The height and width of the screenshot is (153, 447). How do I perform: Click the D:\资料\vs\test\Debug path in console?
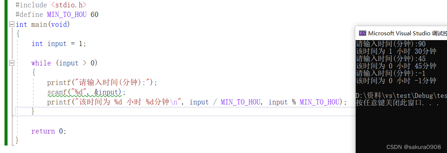pyautogui.click(x=401, y=96)
